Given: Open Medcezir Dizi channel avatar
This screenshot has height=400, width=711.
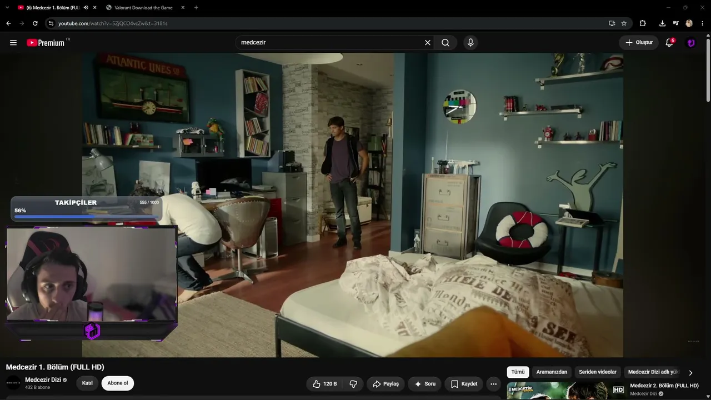Looking at the screenshot, I should 13,383.
